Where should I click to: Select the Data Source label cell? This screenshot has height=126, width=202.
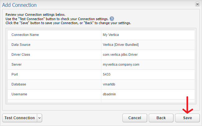pyautogui.click(x=54, y=45)
